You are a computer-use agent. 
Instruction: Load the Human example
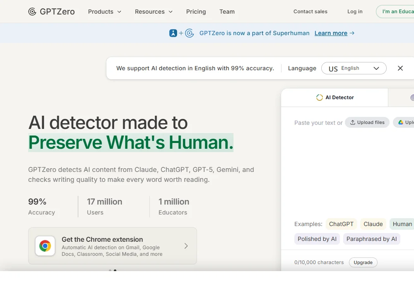click(402, 224)
